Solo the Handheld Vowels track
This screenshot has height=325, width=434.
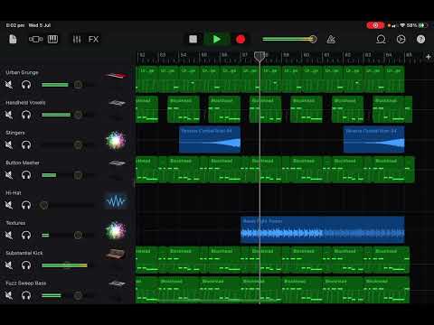(26, 115)
